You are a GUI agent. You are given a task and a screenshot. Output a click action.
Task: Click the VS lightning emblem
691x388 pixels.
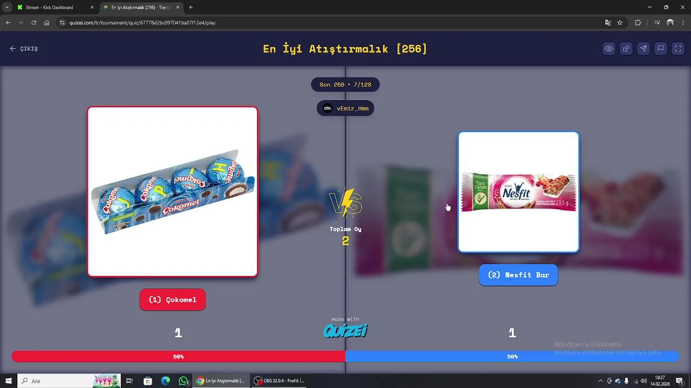(x=345, y=203)
